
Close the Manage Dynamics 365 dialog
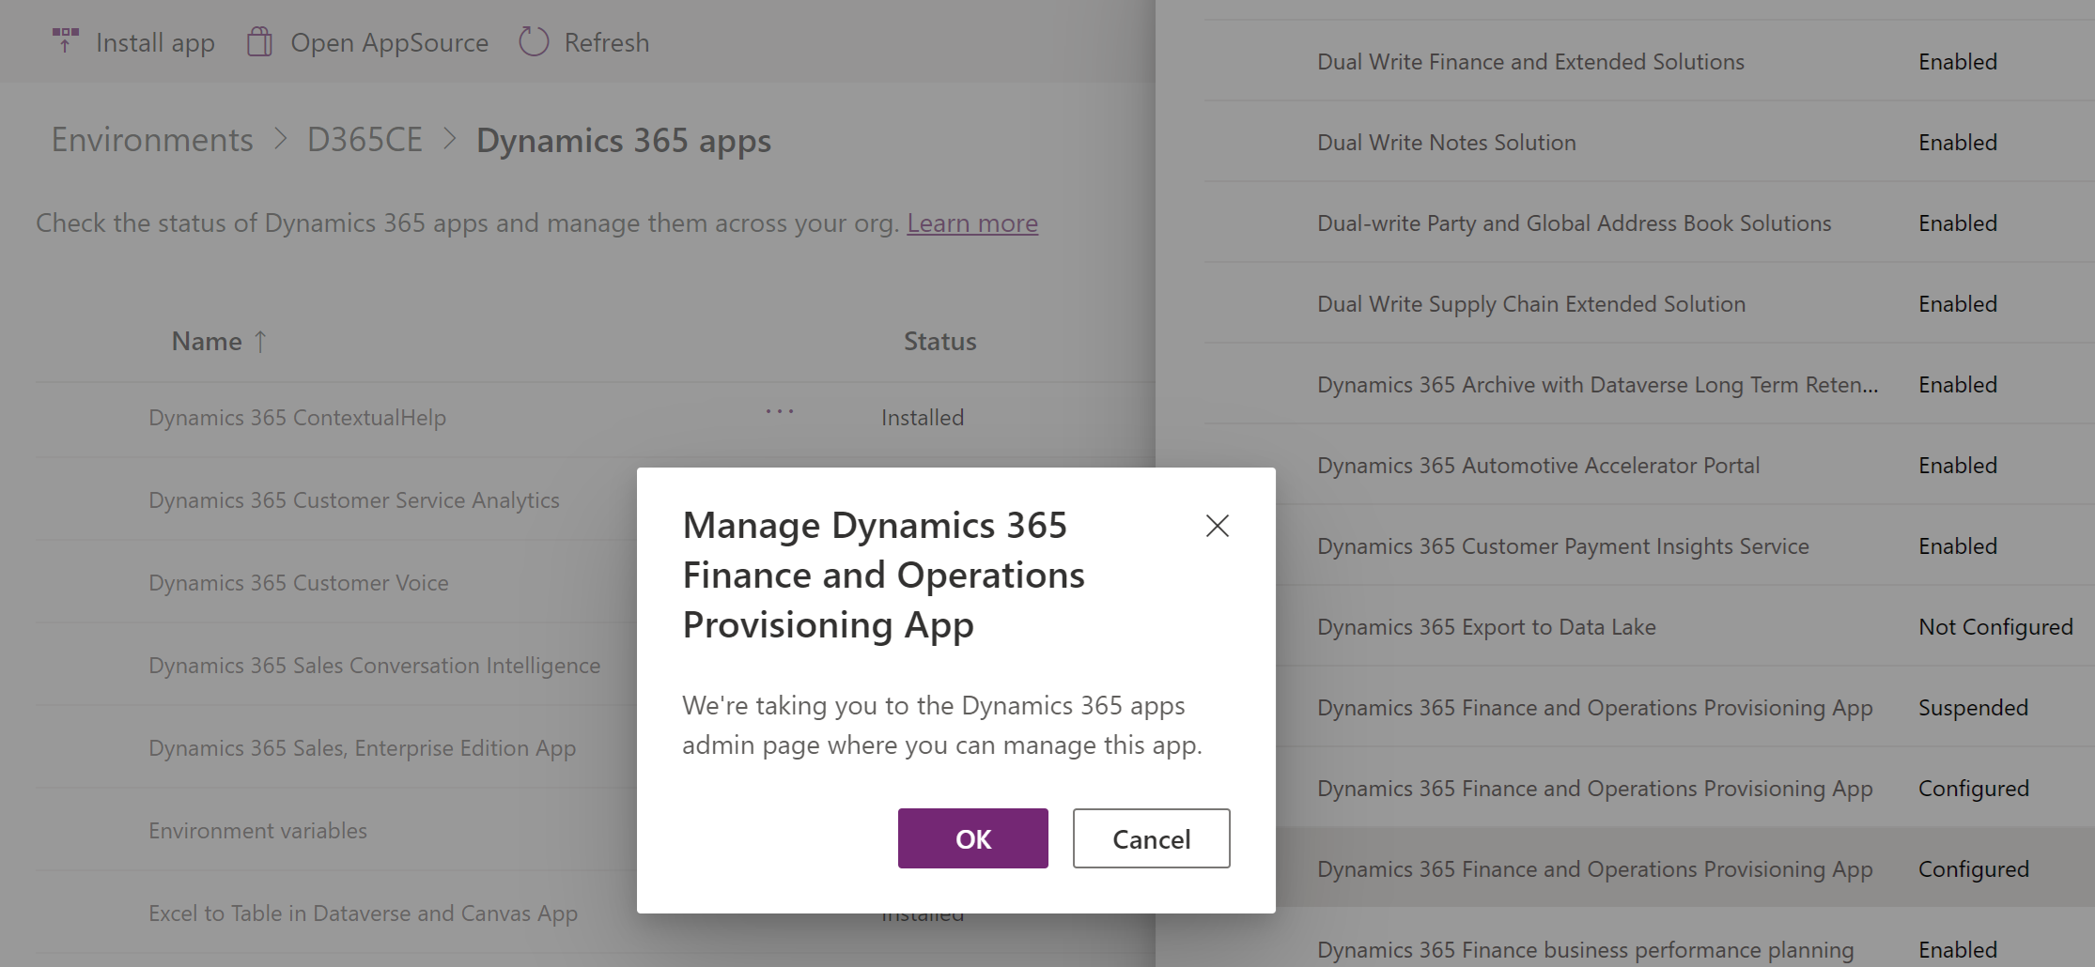coord(1217,526)
